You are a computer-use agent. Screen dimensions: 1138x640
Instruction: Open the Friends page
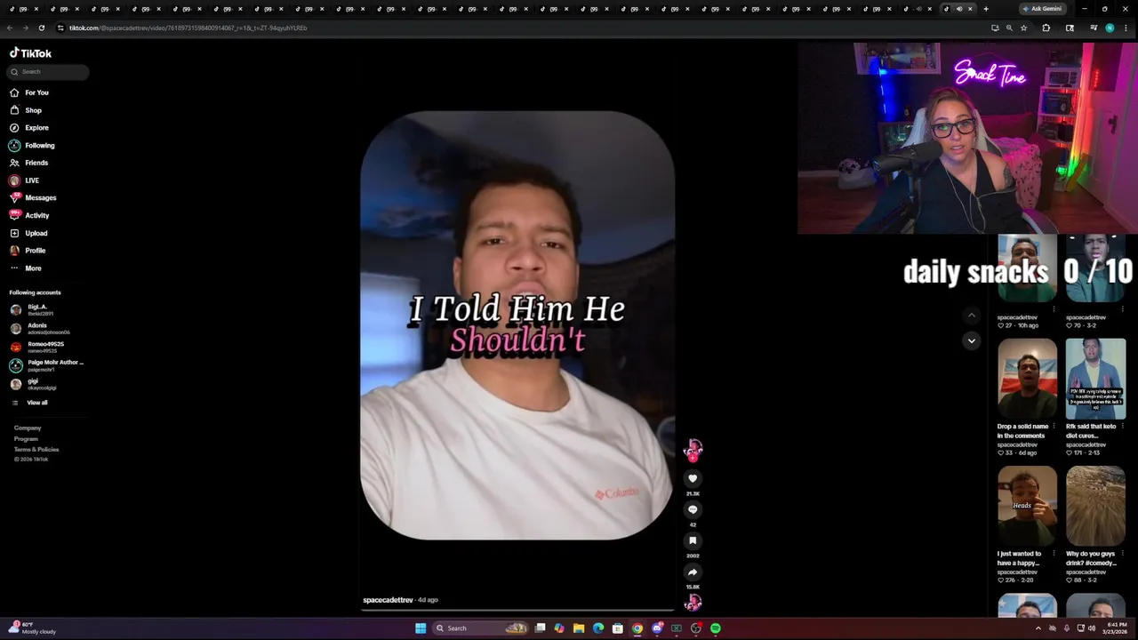click(29, 163)
